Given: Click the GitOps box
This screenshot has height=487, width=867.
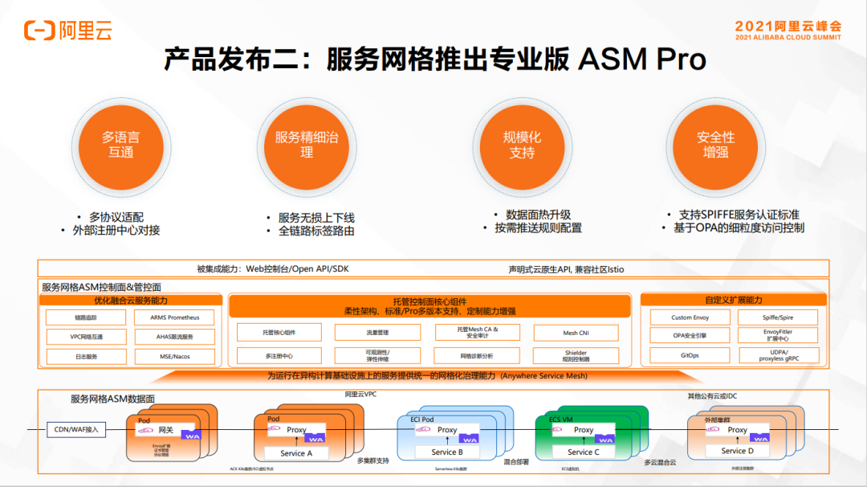Looking at the screenshot, I should coord(690,355).
